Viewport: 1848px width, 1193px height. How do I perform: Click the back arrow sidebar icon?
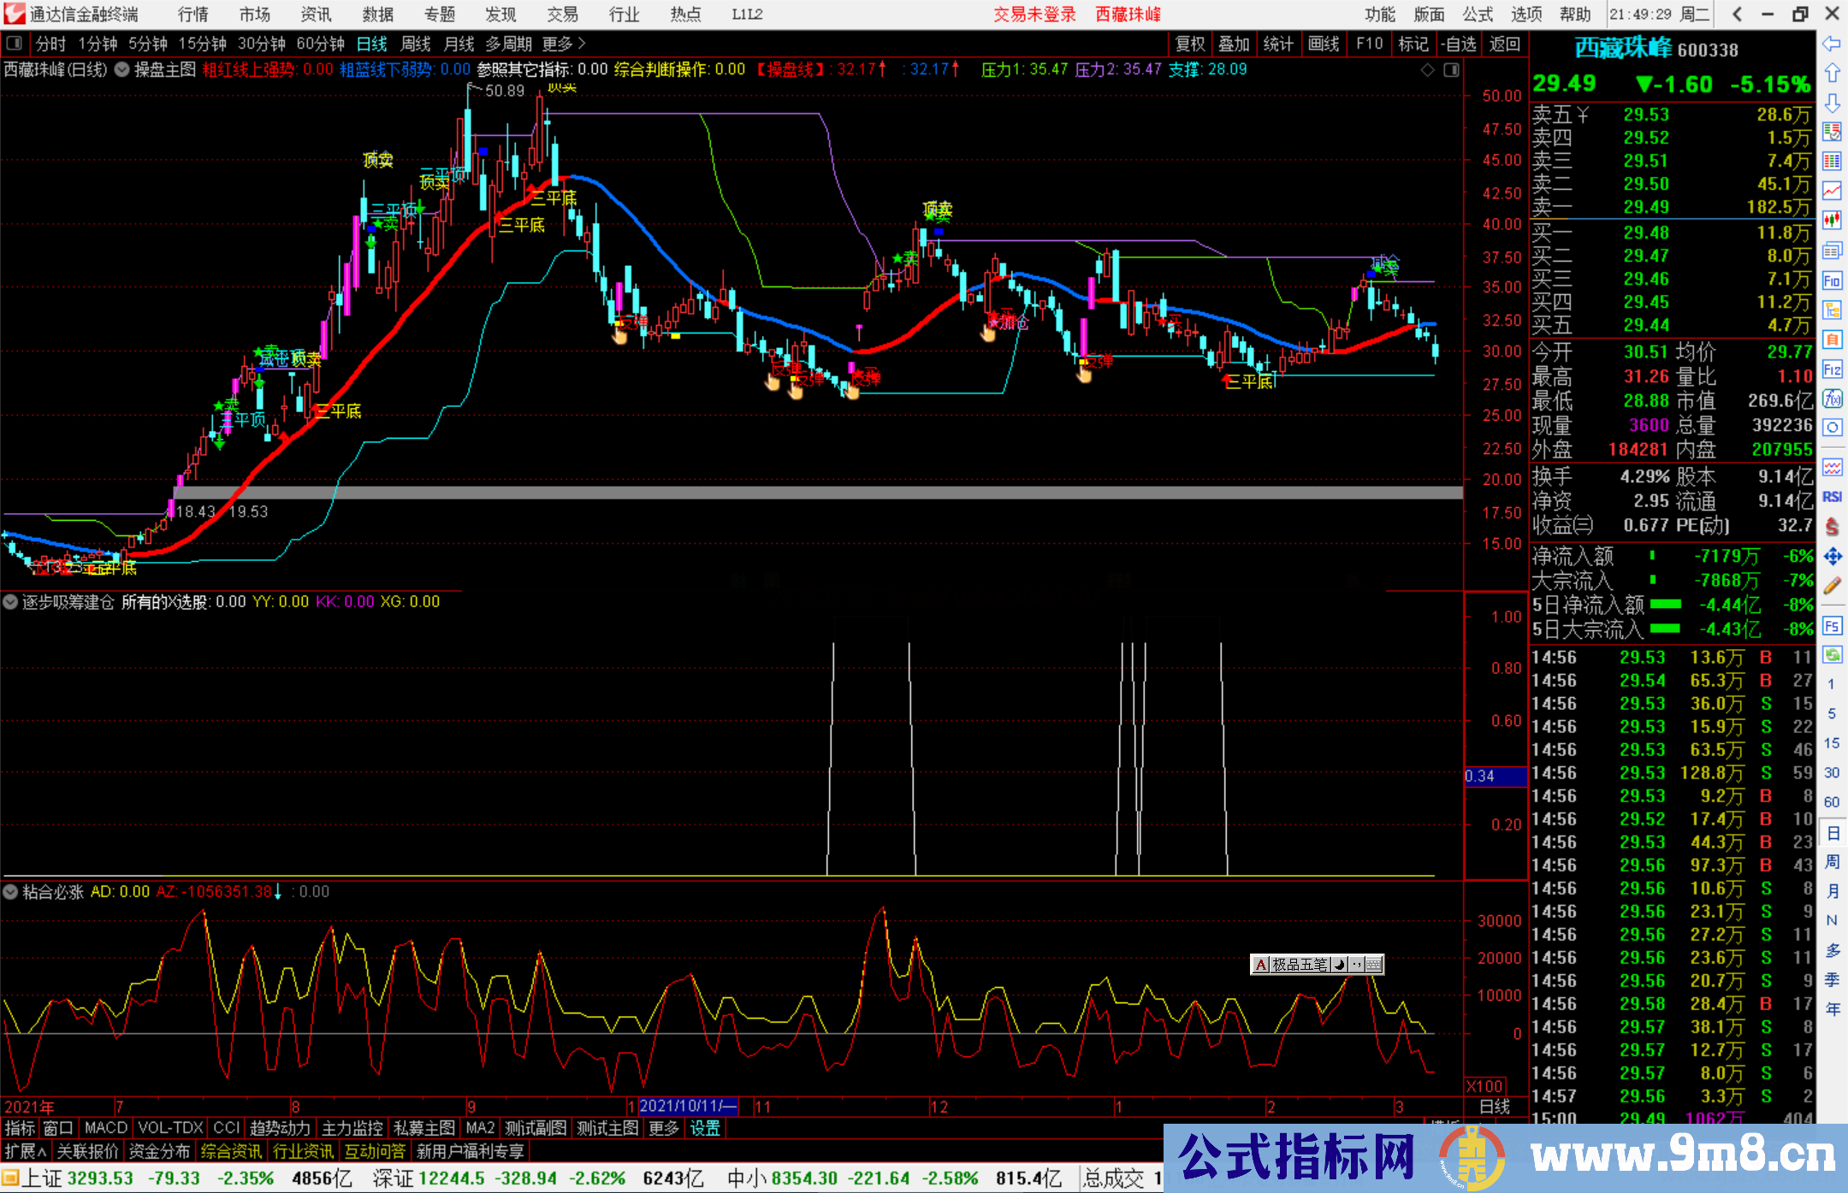pyautogui.click(x=1832, y=44)
